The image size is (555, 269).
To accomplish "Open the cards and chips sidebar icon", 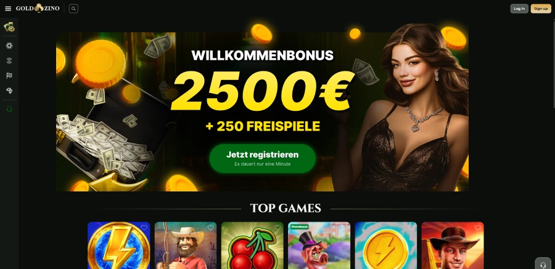I will tap(9, 27).
